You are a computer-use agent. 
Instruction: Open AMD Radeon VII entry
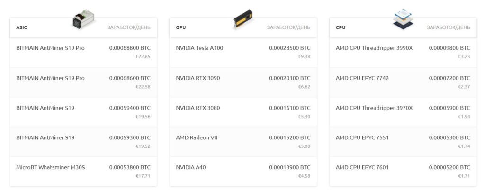pos(243,142)
